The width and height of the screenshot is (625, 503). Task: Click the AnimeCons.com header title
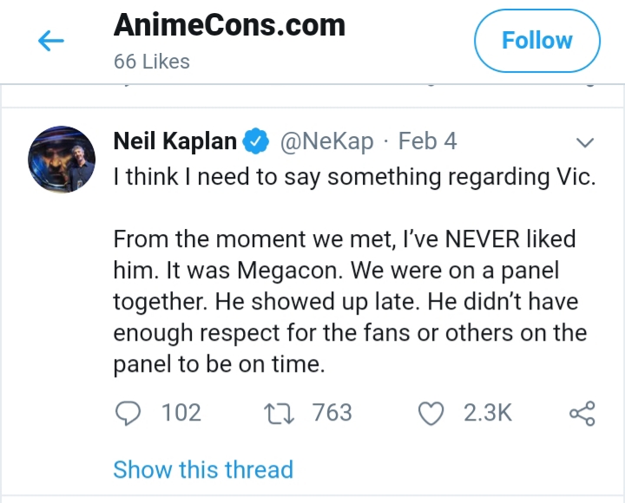point(229,25)
